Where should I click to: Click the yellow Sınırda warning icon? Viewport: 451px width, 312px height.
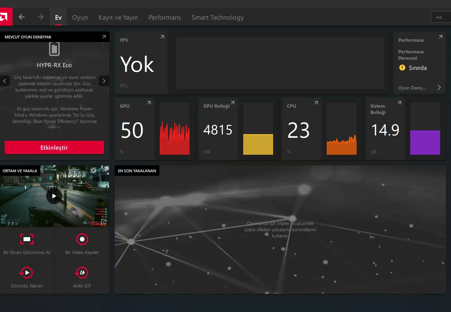point(402,68)
